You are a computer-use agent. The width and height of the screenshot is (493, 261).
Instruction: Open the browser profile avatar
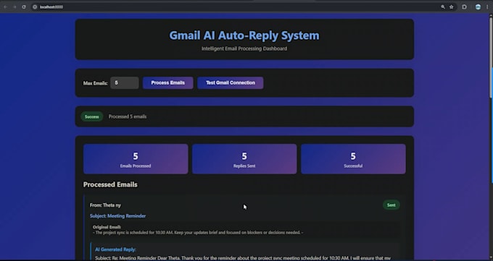click(x=478, y=7)
